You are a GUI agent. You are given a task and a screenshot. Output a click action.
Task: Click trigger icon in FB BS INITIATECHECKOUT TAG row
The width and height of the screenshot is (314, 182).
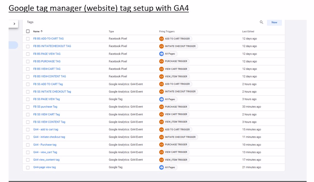click(x=161, y=46)
